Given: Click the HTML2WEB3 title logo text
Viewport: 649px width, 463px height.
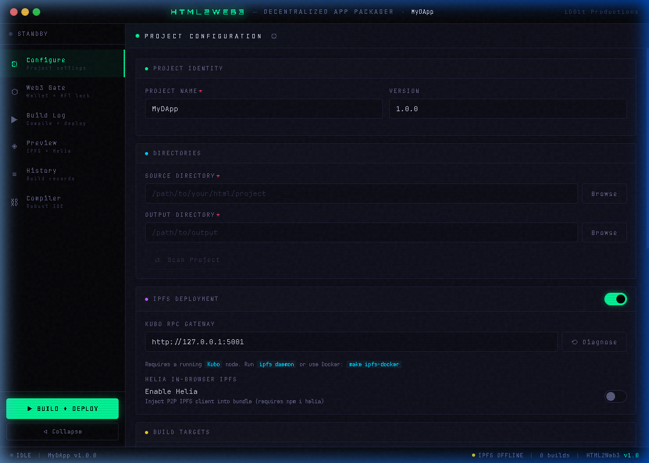Looking at the screenshot, I should [x=207, y=12].
